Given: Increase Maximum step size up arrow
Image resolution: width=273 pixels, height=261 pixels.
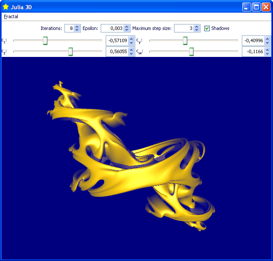Looking at the screenshot, I should (197, 27).
